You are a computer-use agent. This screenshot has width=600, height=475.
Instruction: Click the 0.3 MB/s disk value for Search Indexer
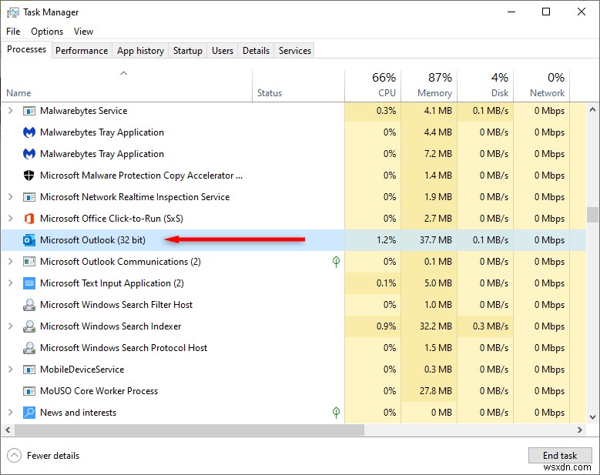[491, 326]
